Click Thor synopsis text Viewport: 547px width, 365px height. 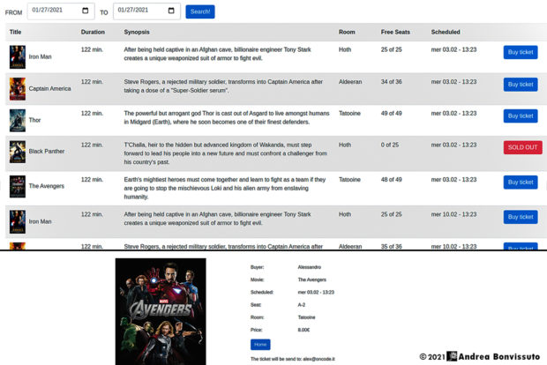[227, 118]
